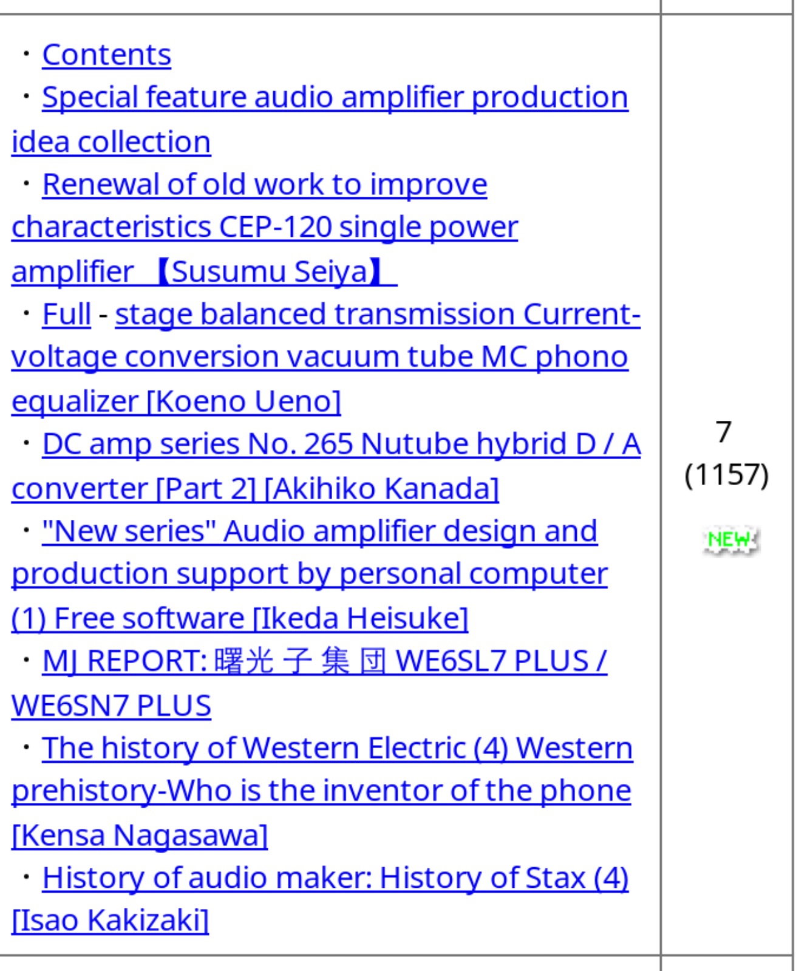Click the [Kensa Nagasawa] link text
The image size is (810, 971).
point(140,836)
